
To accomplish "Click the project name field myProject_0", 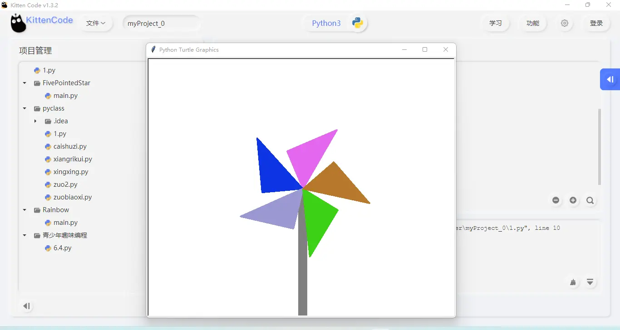I will point(161,23).
